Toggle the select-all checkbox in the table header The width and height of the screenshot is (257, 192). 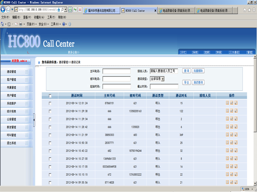click(50, 96)
